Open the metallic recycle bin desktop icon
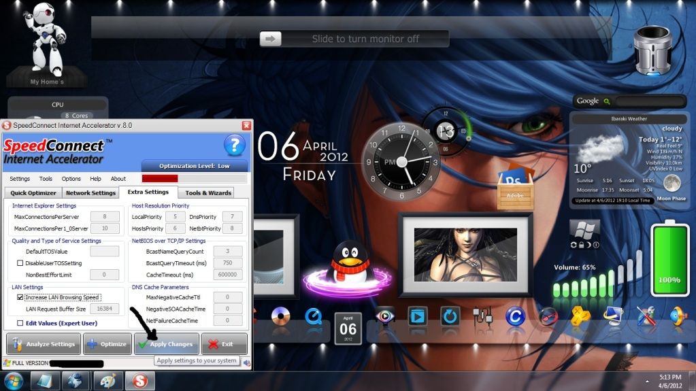This screenshot has height=391, width=696. (652, 50)
